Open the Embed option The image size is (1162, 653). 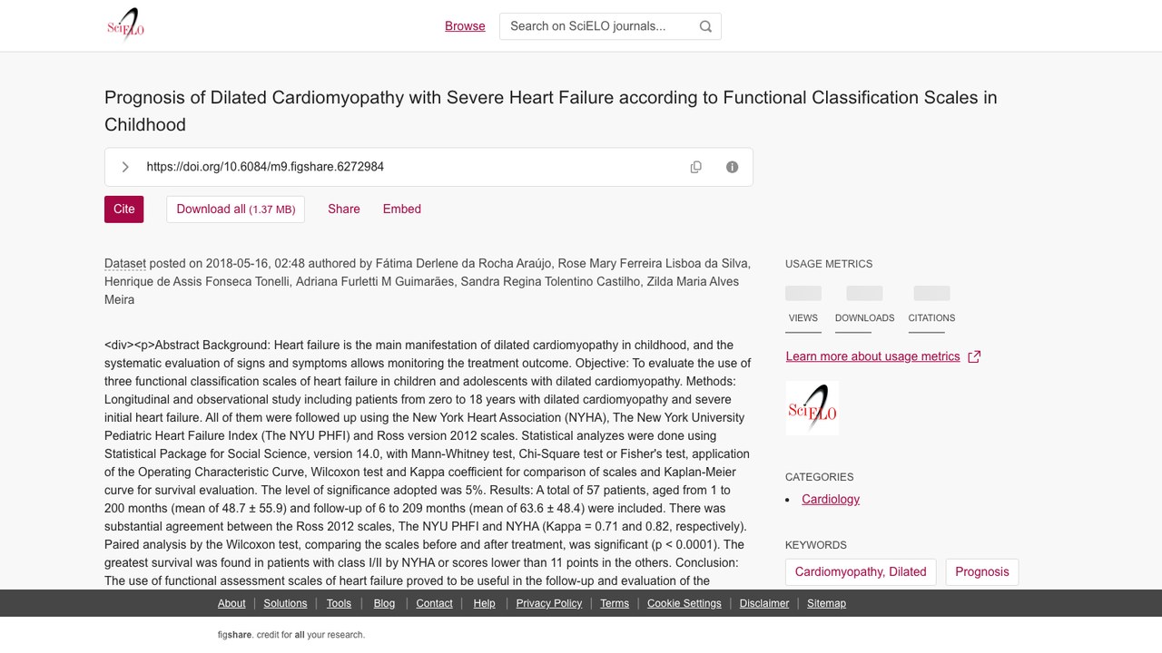pyautogui.click(x=402, y=209)
